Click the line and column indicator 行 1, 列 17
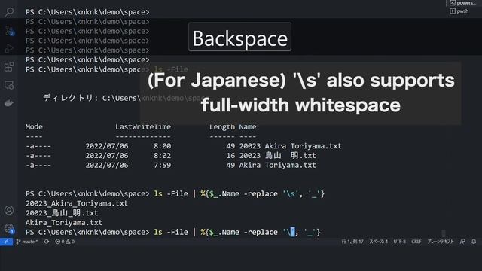Viewport: 482px width, 271px height. click(x=352, y=242)
